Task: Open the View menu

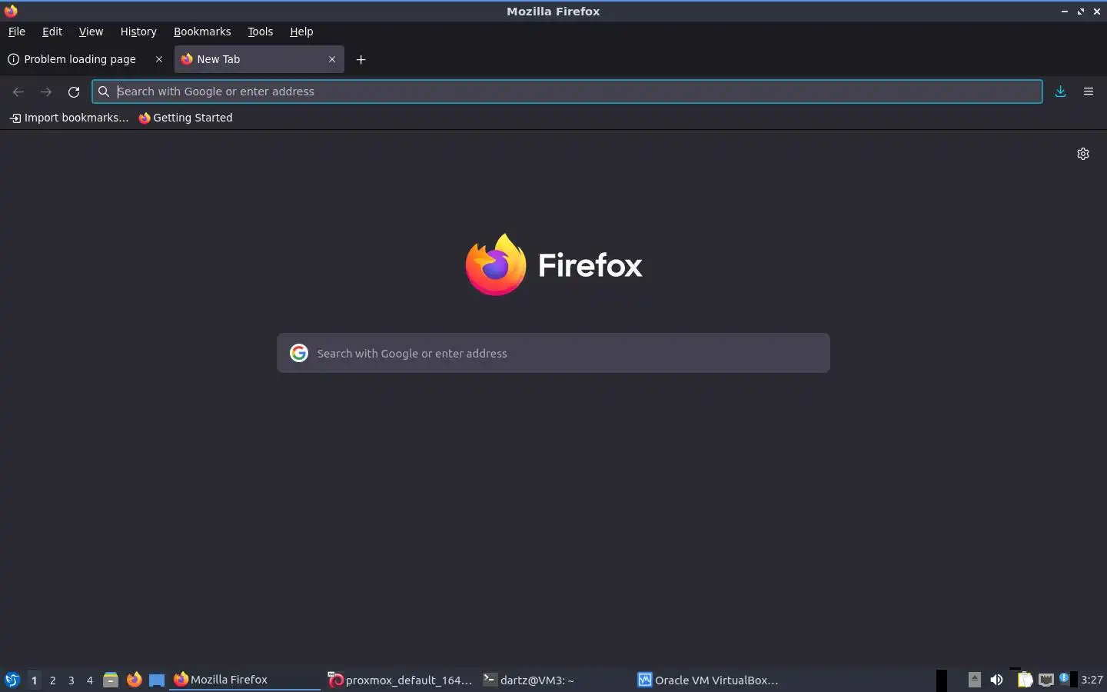Action: tap(91, 32)
